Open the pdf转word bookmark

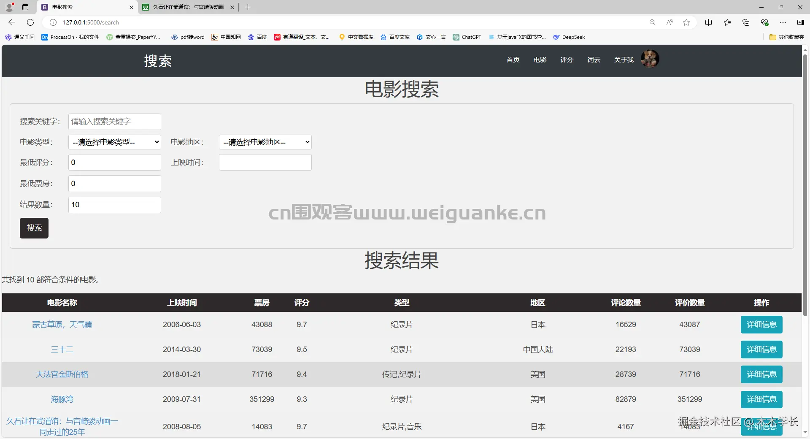point(188,37)
